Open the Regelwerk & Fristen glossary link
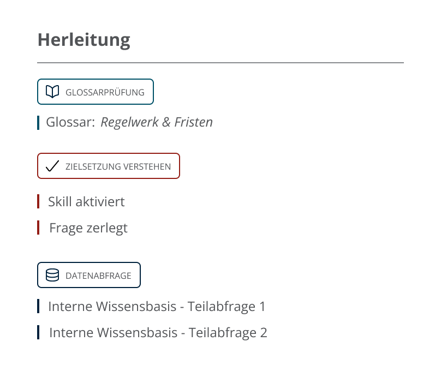The image size is (441, 371). (157, 122)
